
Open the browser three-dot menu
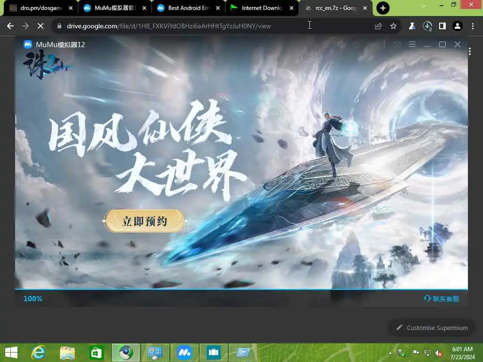click(473, 26)
